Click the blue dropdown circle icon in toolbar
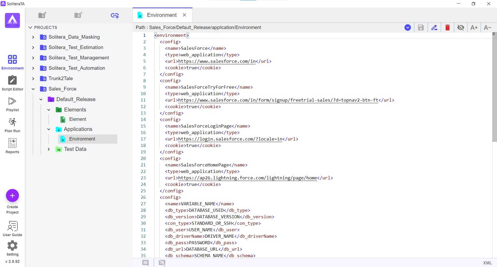This screenshot has width=497, height=267. tap(408, 27)
